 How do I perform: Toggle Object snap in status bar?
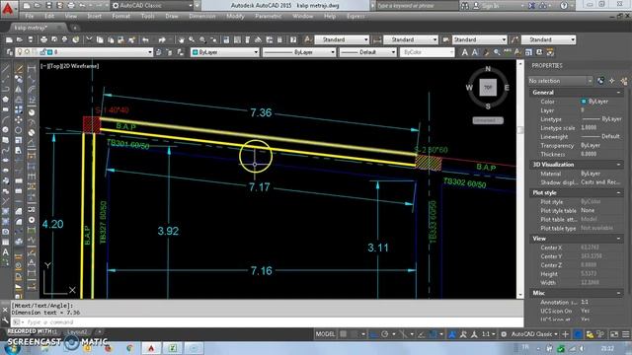pyautogui.click(x=433, y=334)
